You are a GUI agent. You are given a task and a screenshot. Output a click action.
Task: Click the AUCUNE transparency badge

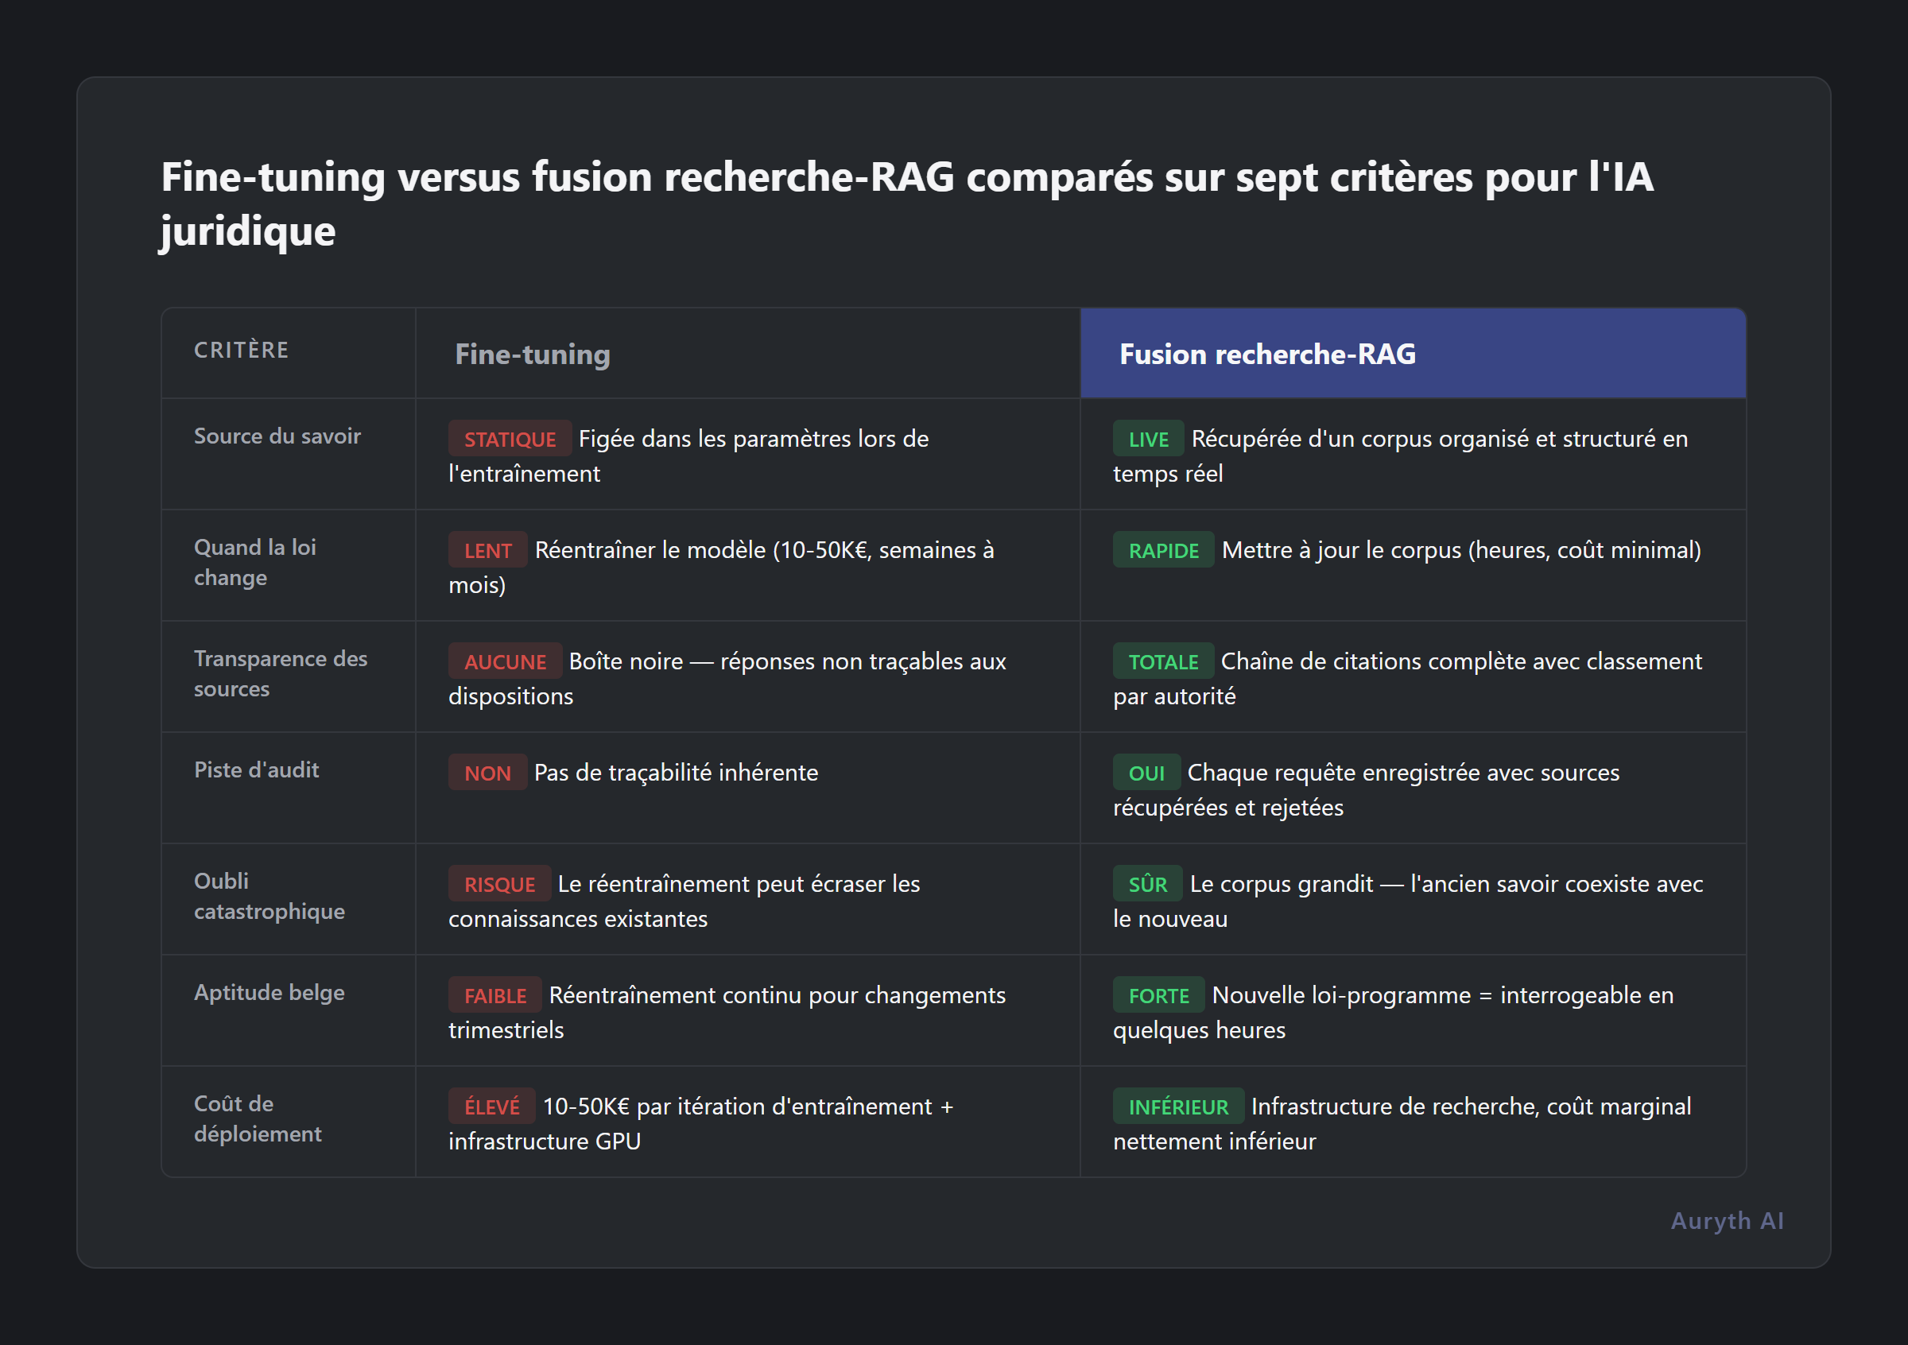click(x=504, y=661)
